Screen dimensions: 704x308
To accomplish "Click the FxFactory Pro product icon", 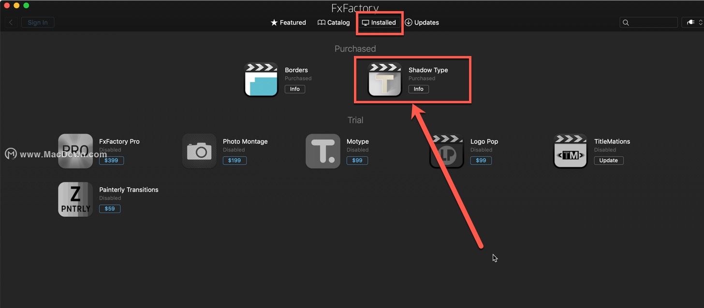I will 75,151.
